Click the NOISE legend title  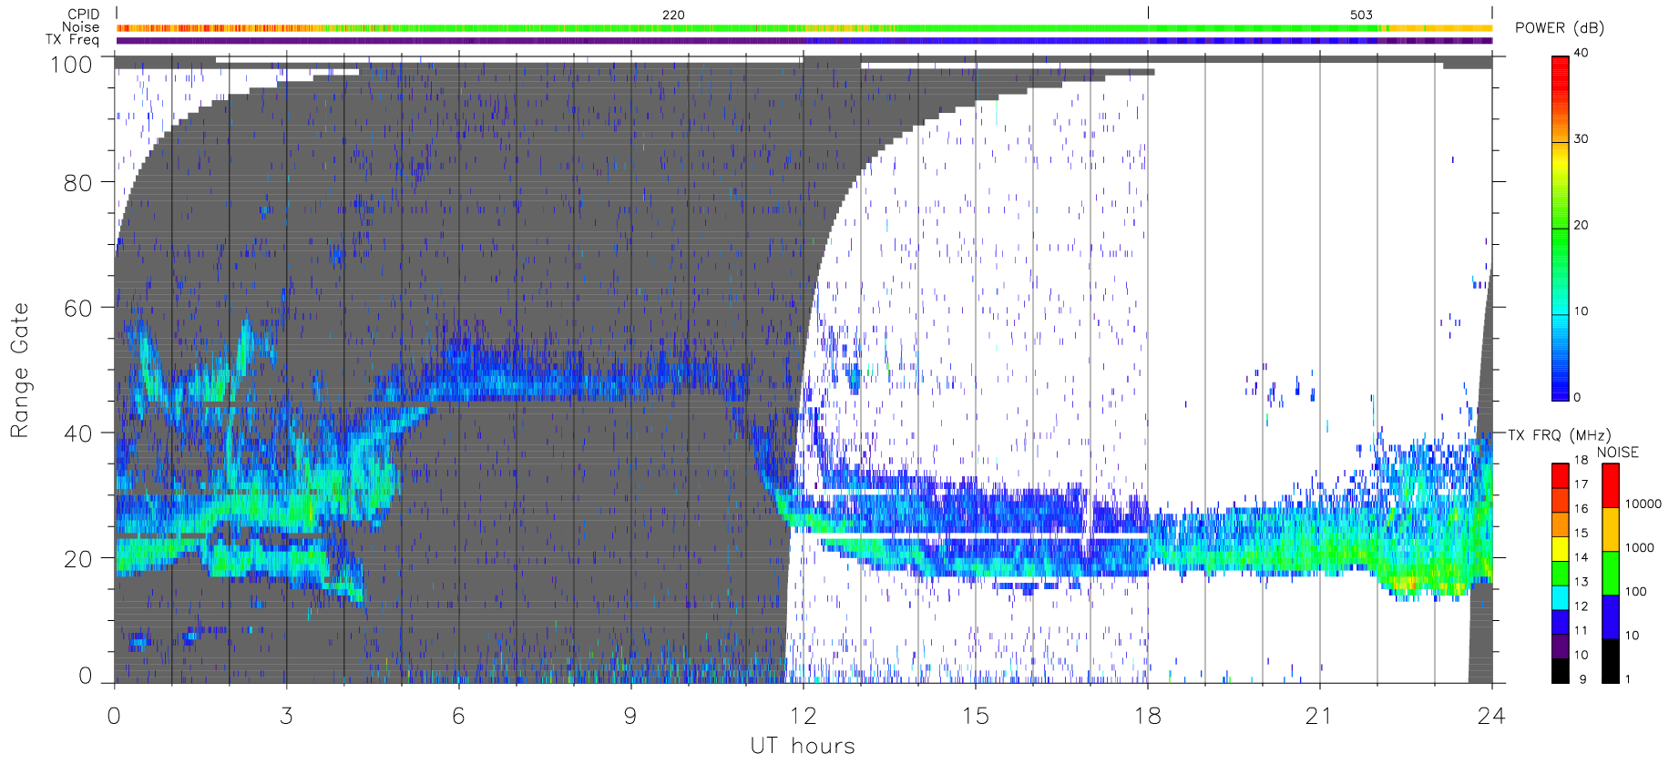(x=1618, y=453)
